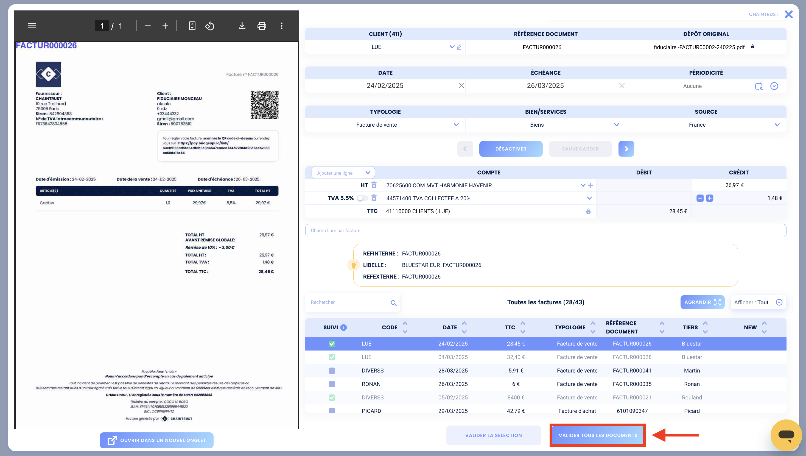This screenshot has width=806, height=456.
Task: Sort table by TTC column
Action: [522, 327]
